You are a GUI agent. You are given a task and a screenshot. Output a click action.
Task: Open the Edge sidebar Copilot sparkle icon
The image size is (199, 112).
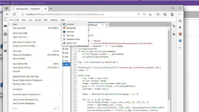coord(180,27)
